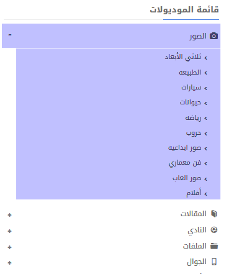Click the folder icon beside الملفات
The width and height of the screenshot is (231, 274).
pos(214,246)
